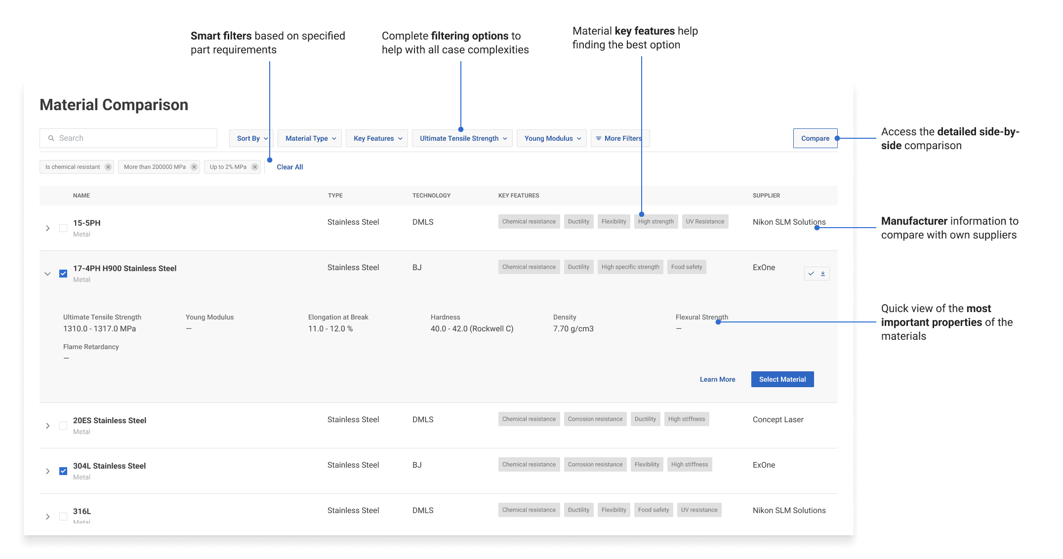
Task: Remove the 'Up to 2% MPa' filter chip
Action: 255,167
